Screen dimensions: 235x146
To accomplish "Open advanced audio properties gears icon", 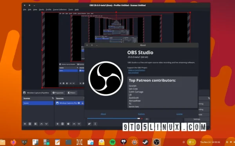I will (89, 124).
